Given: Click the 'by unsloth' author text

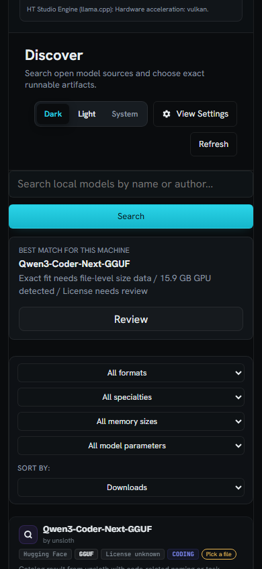Looking at the screenshot, I should 58,540.
